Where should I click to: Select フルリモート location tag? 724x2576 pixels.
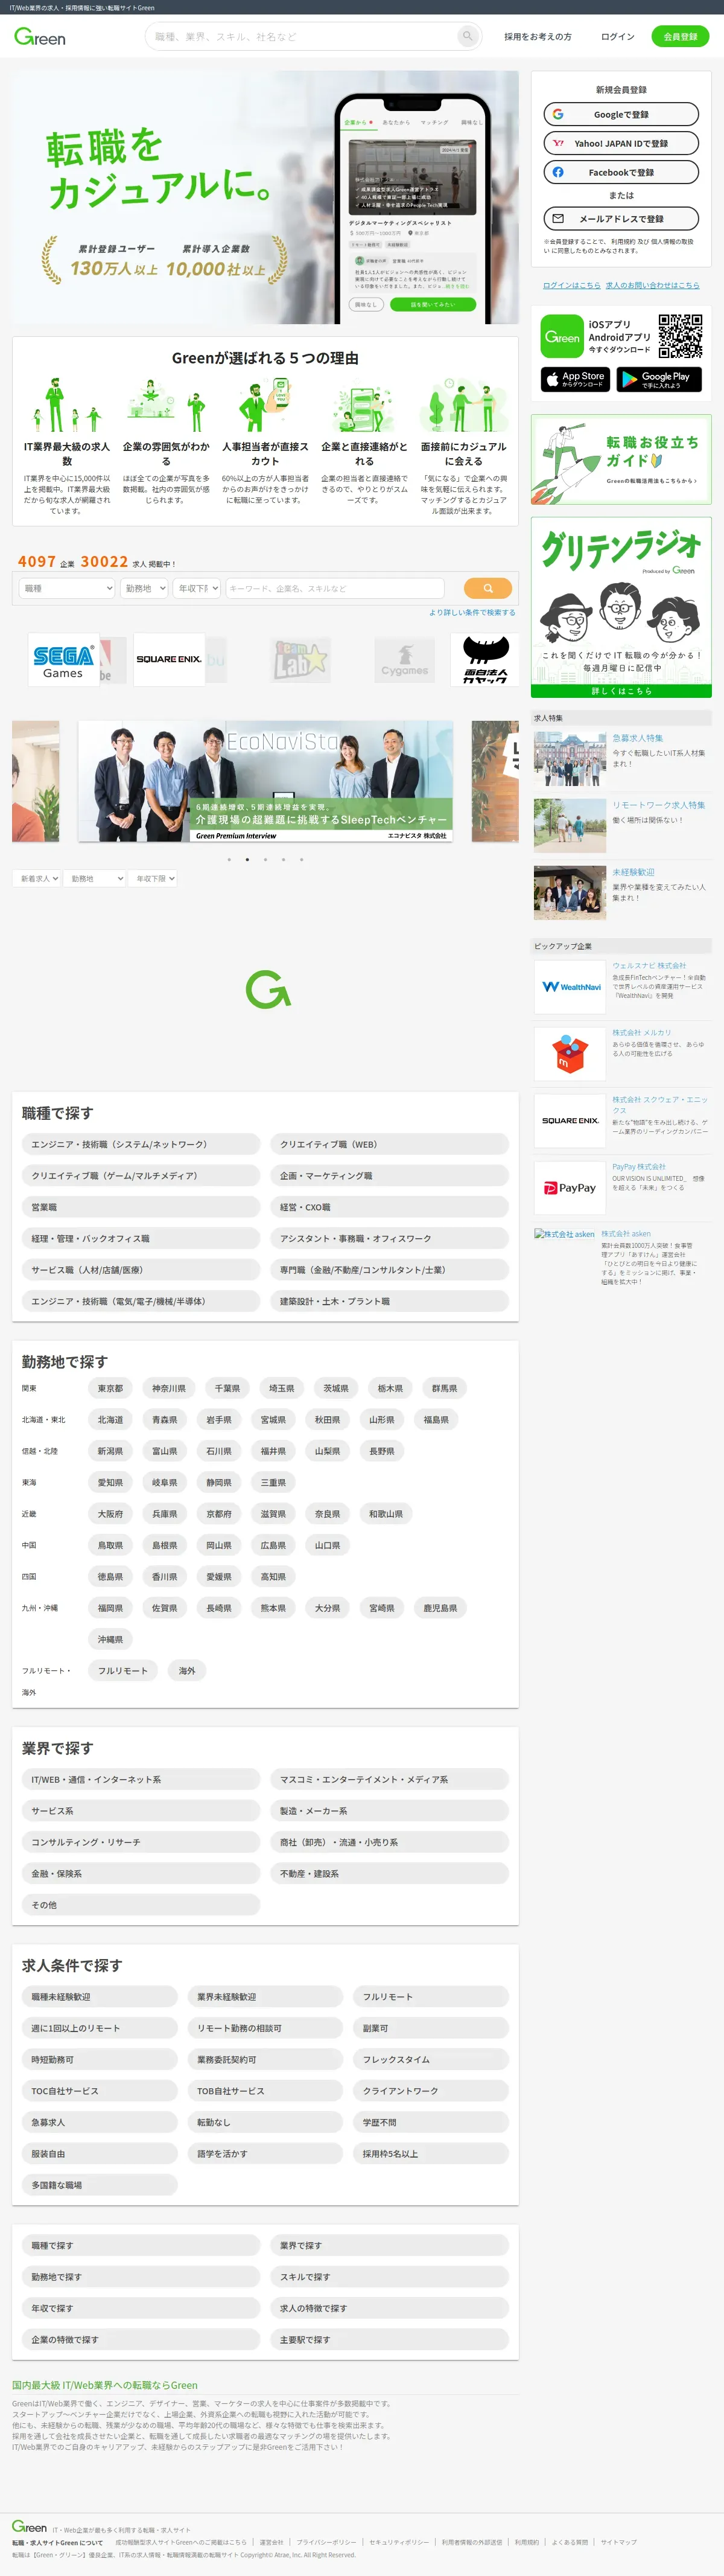[x=122, y=1670]
